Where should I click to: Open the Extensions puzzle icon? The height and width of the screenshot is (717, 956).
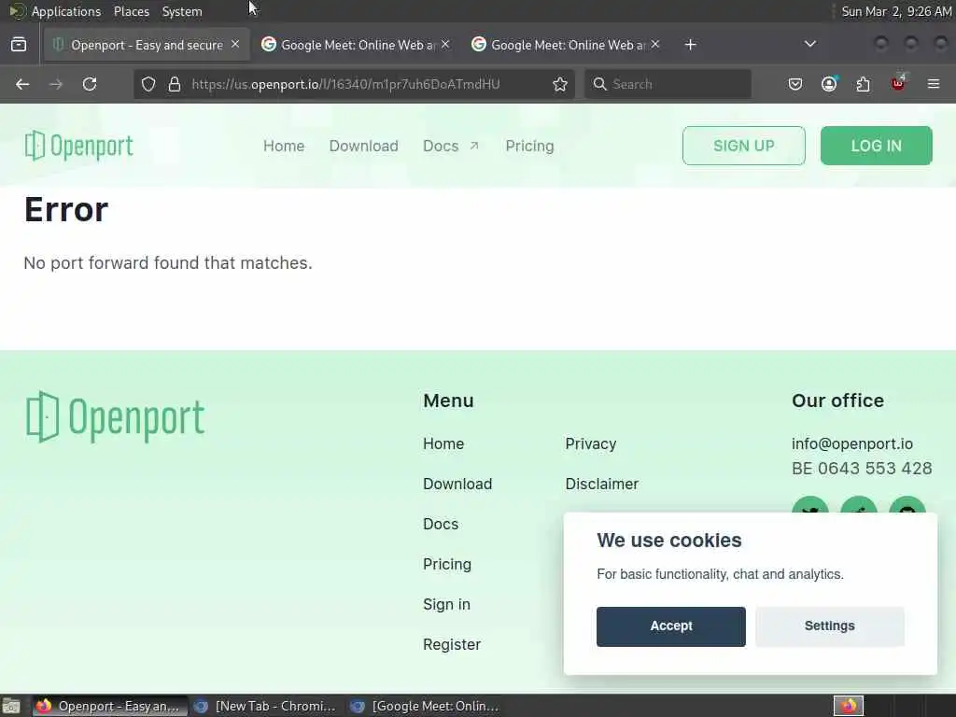[x=864, y=84]
